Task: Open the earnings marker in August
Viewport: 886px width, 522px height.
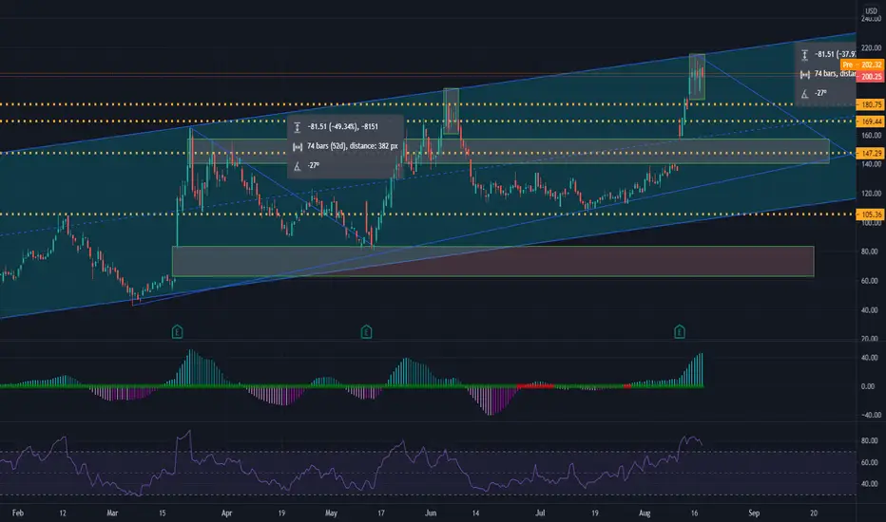Action: pyautogui.click(x=679, y=332)
